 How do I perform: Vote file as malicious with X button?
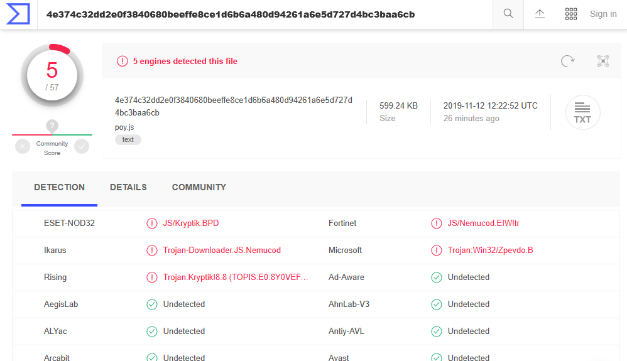coord(23,146)
